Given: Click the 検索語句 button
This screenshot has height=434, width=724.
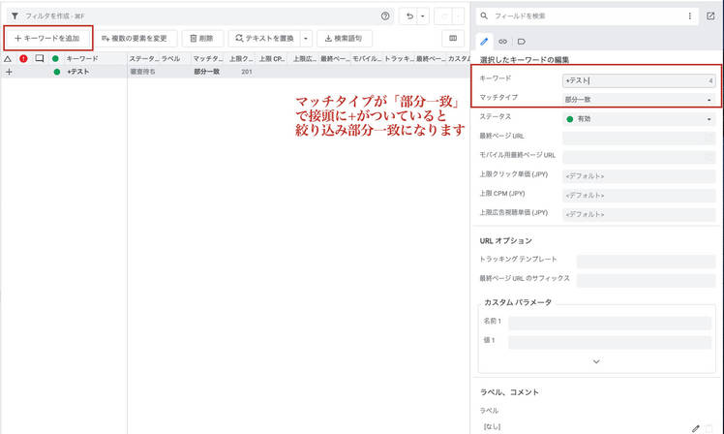Looking at the screenshot, I should 345,39.
